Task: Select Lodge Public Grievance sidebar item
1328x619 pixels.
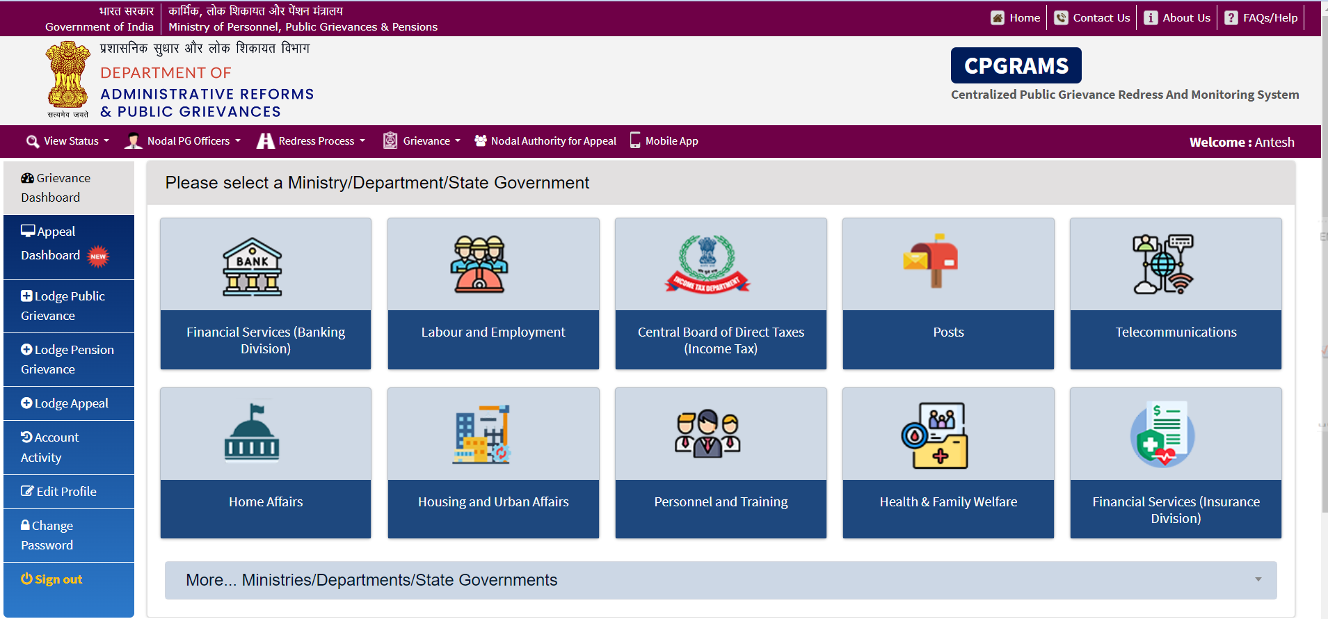Action: coord(69,306)
